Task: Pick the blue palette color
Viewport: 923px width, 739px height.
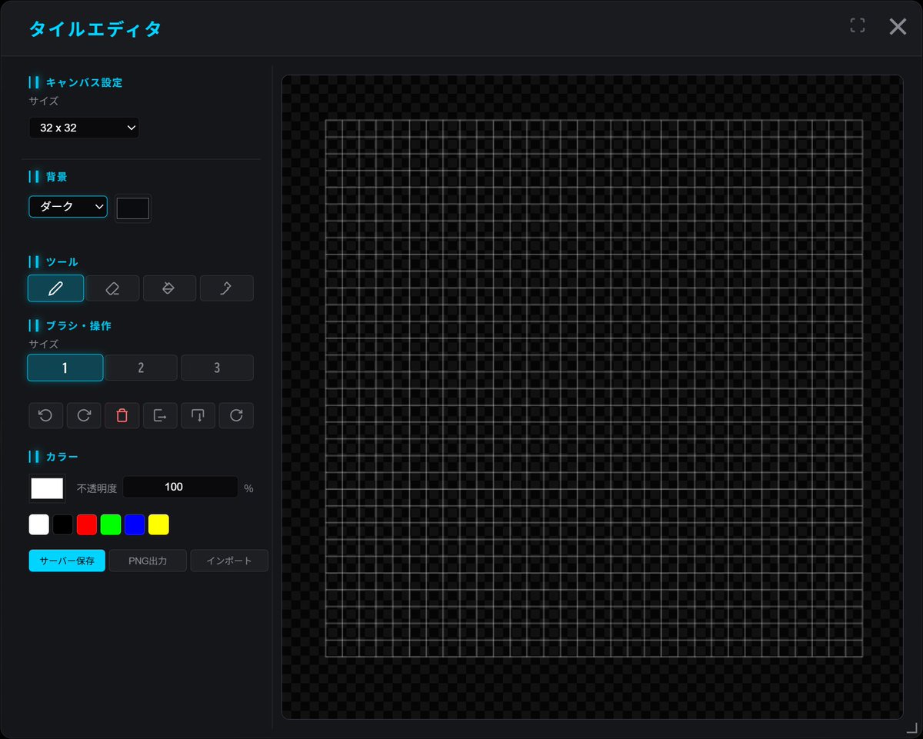Action: coord(135,524)
